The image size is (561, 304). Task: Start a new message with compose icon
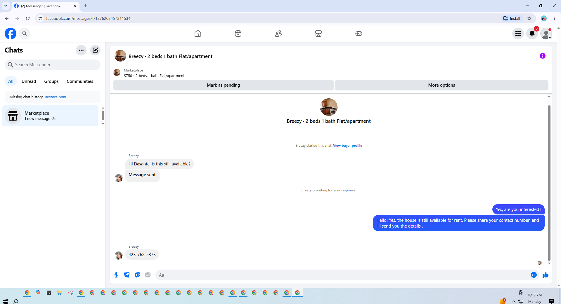tap(95, 50)
